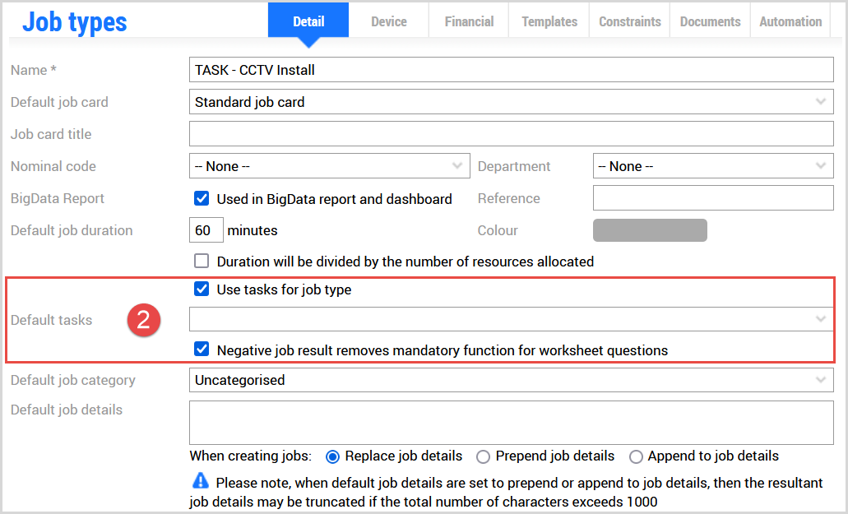
Task: Open the Default job category dropdown
Action: pyautogui.click(x=511, y=380)
